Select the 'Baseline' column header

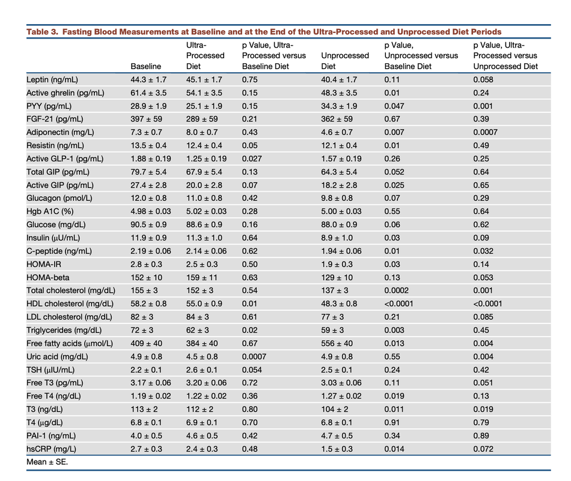tap(145, 66)
